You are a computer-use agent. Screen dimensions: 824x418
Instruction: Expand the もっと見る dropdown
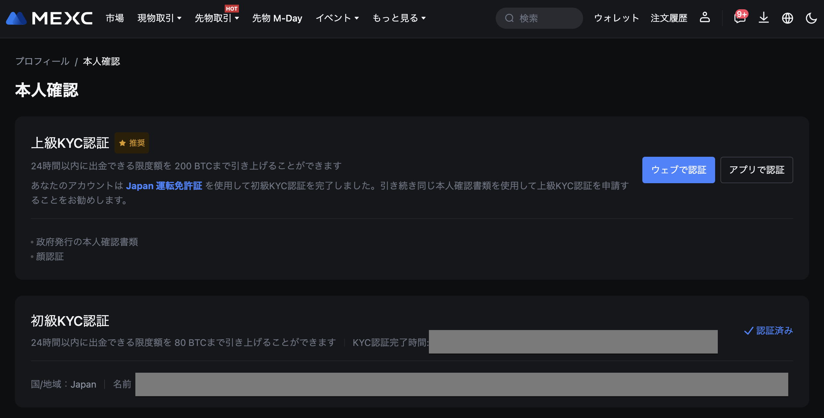click(x=399, y=18)
